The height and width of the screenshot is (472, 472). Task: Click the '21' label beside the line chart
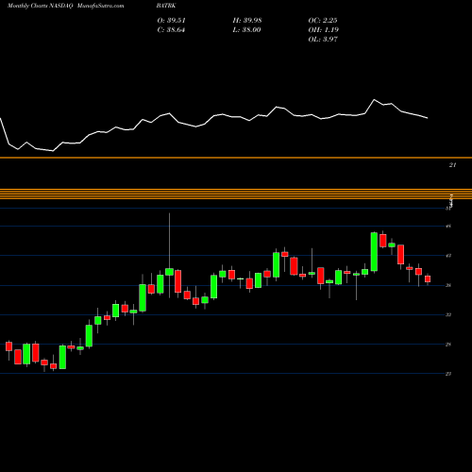(452, 165)
